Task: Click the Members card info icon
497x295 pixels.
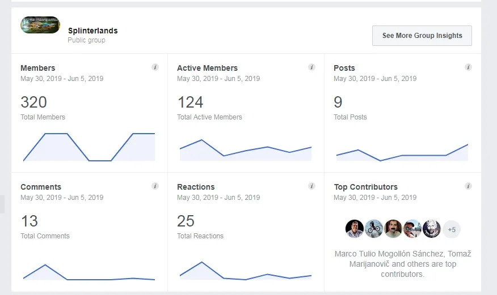Action: click(155, 67)
